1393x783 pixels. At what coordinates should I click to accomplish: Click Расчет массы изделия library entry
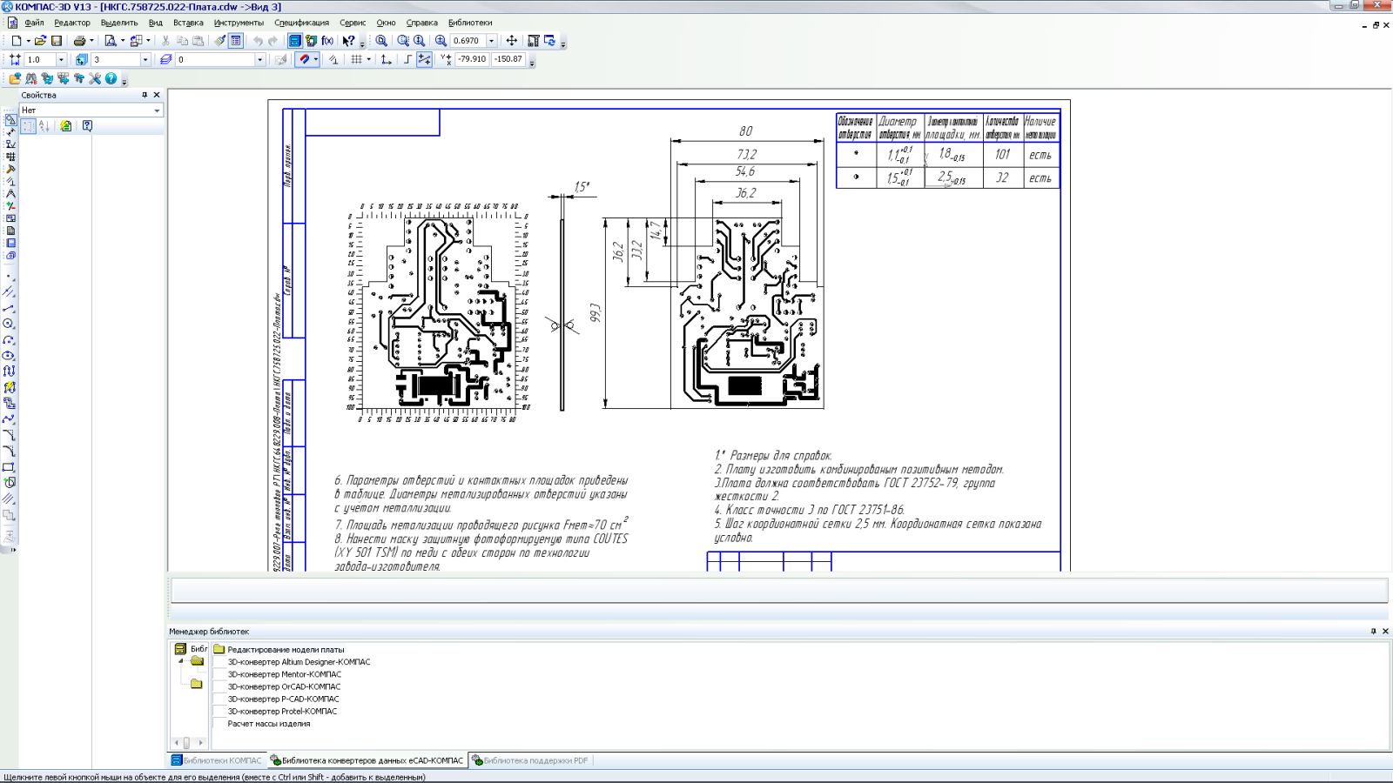268,724
